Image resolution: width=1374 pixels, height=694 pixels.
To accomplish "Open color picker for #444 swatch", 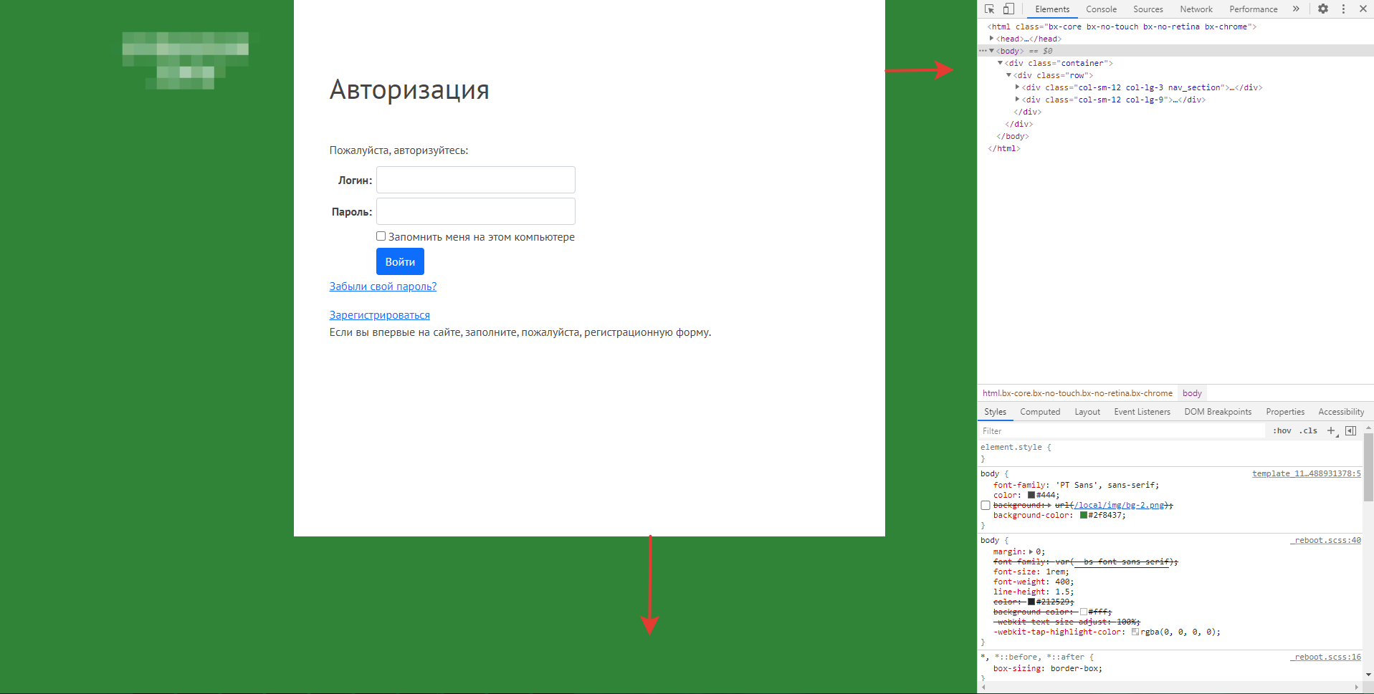I will (1031, 495).
